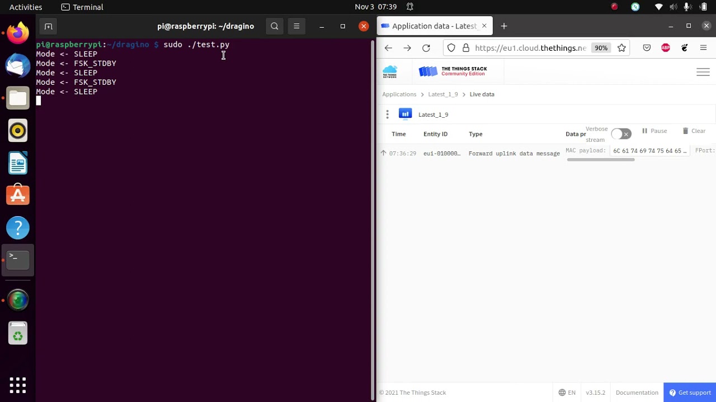The image size is (716, 402).
Task: Click the terminal search icon
Action: coord(274,26)
